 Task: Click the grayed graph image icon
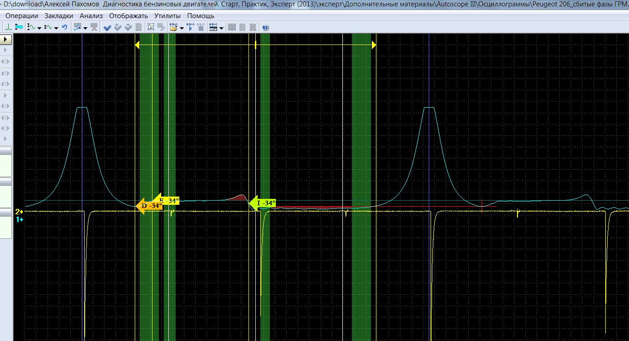pos(232,27)
